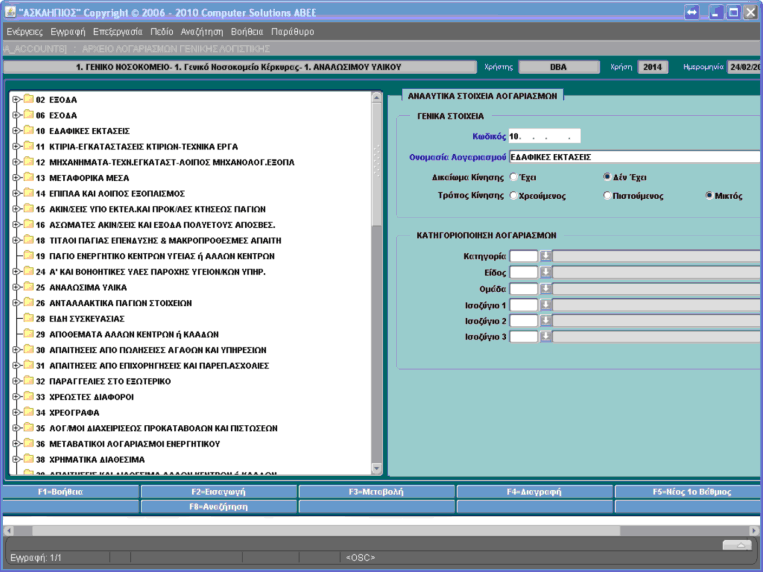The height and width of the screenshot is (572, 763).
Task: Click the Java application icon in title bar
Action: pos(10,12)
